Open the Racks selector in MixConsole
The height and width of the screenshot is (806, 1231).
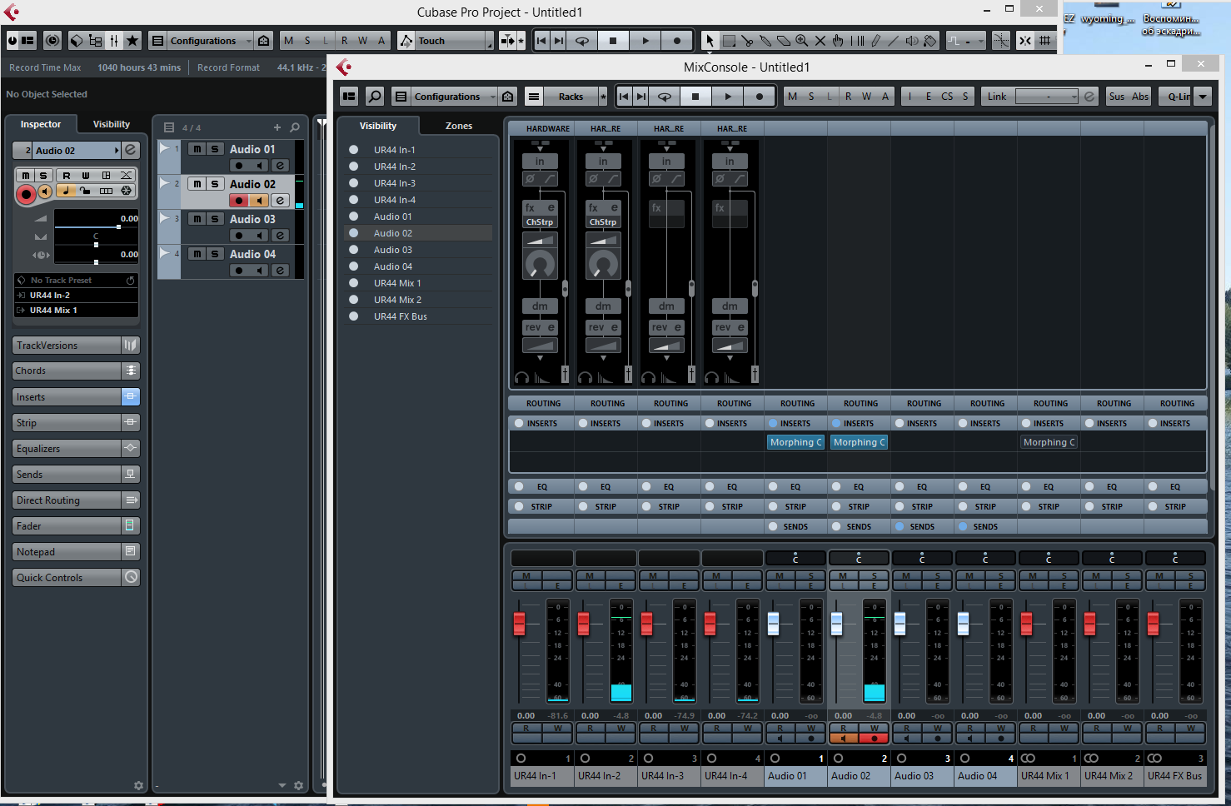pos(571,97)
